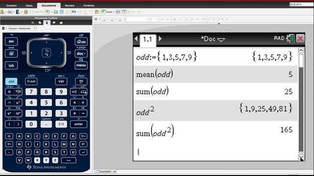This screenshot has width=314, height=176.
Task: Click the mean(odd) entry
Action: [155, 74]
